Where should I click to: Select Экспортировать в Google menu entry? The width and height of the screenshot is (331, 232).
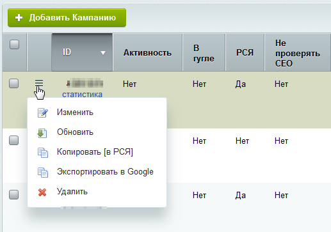(x=97, y=172)
